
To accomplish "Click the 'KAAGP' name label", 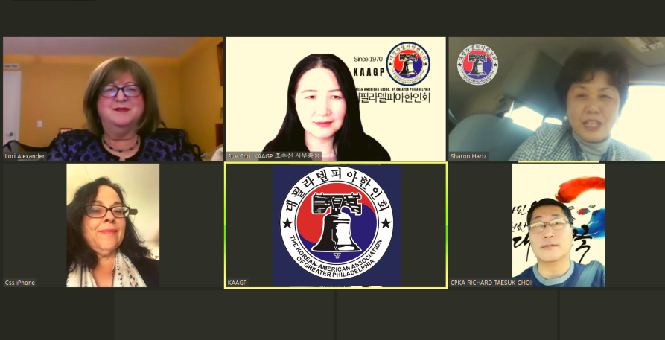I will 237,283.
